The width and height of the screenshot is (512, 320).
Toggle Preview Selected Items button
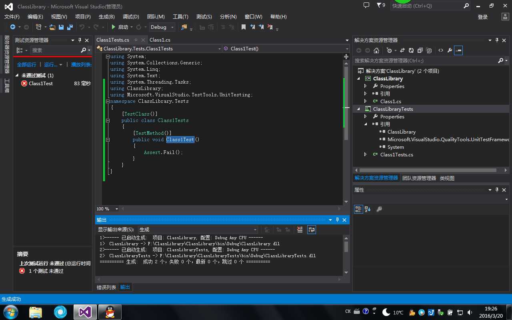pos(458,50)
